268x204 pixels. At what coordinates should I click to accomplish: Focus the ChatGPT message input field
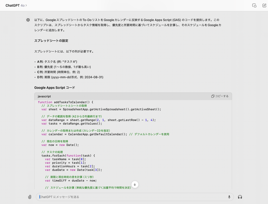tap(135, 197)
